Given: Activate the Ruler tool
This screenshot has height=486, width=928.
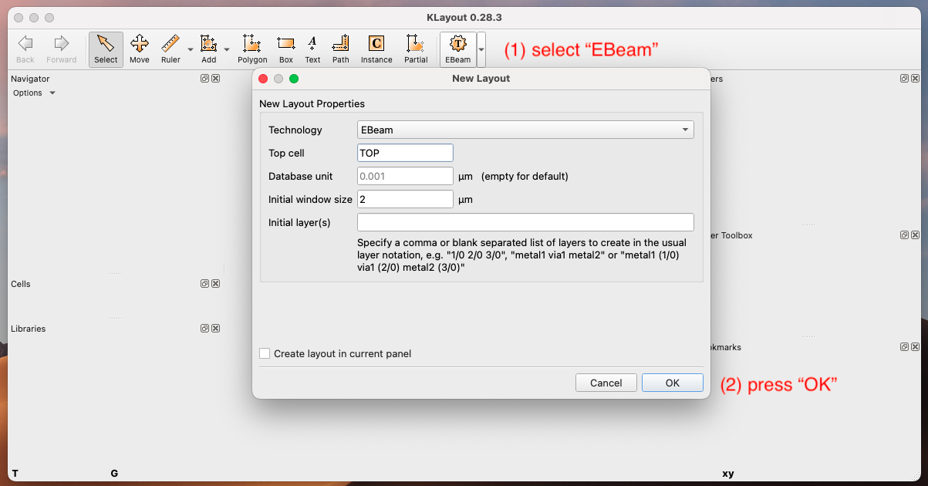Looking at the screenshot, I should [x=171, y=49].
